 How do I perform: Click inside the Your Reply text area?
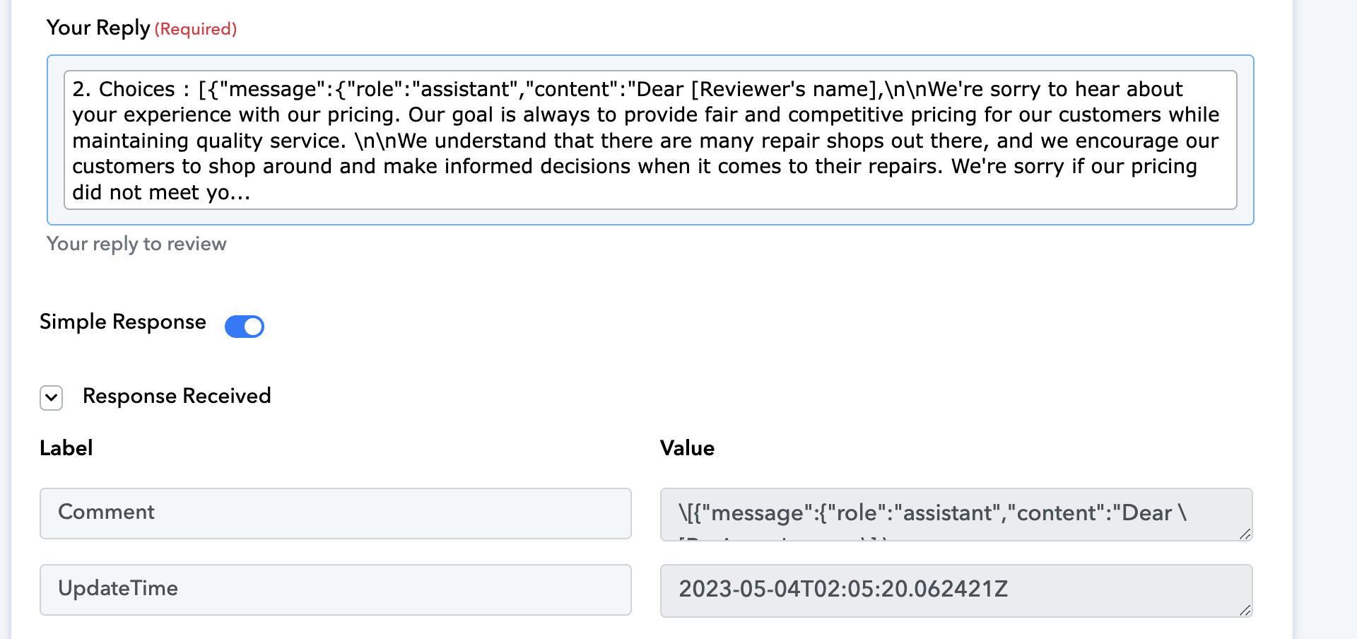coord(650,140)
